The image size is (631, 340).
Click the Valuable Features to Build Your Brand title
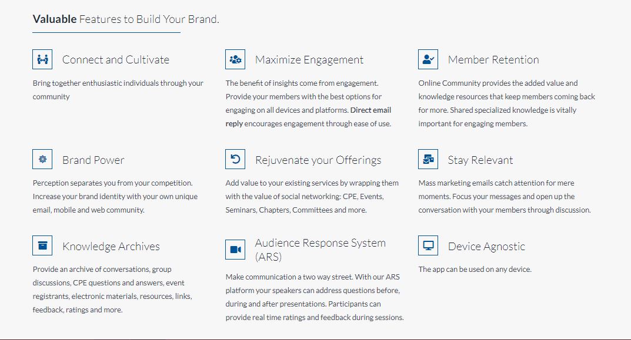[x=126, y=19]
